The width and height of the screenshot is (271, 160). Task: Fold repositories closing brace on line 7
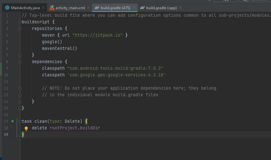[x=20, y=55]
